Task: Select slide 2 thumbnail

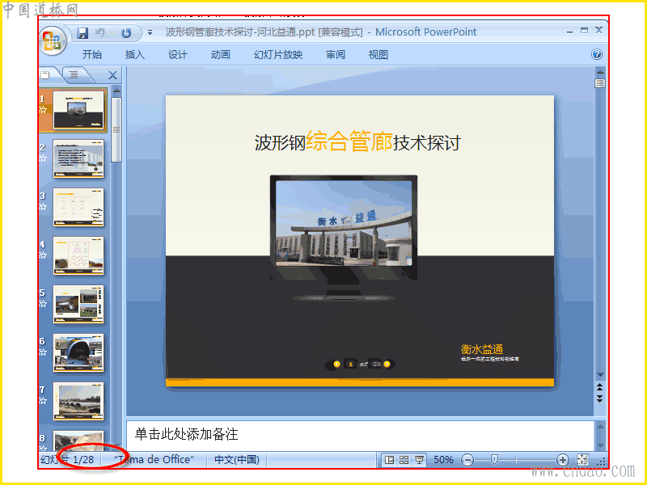Action: 78,158
